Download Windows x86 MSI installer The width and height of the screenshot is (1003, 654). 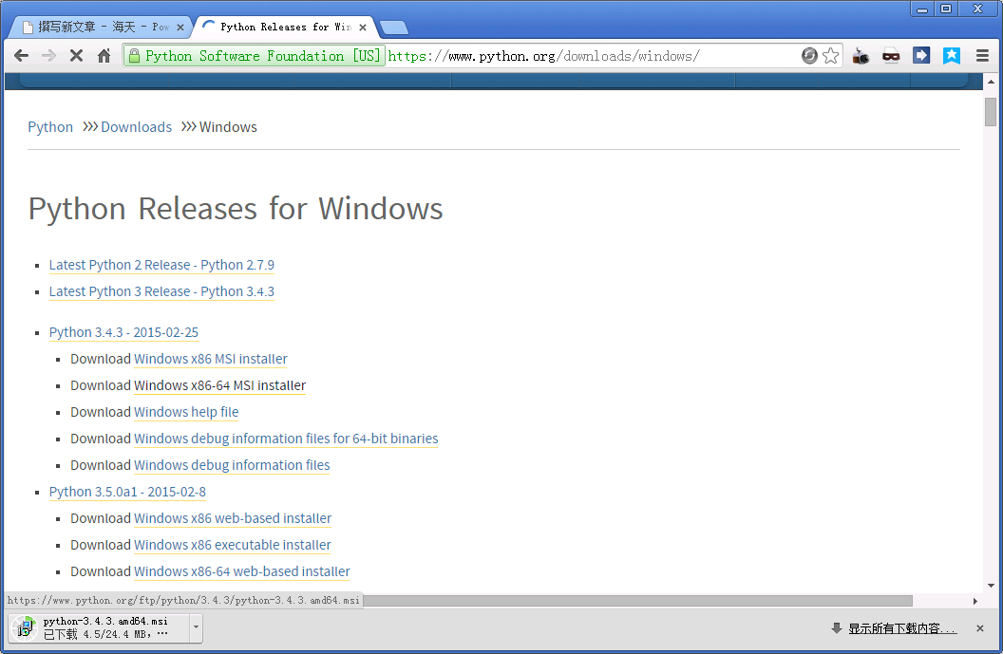point(211,359)
